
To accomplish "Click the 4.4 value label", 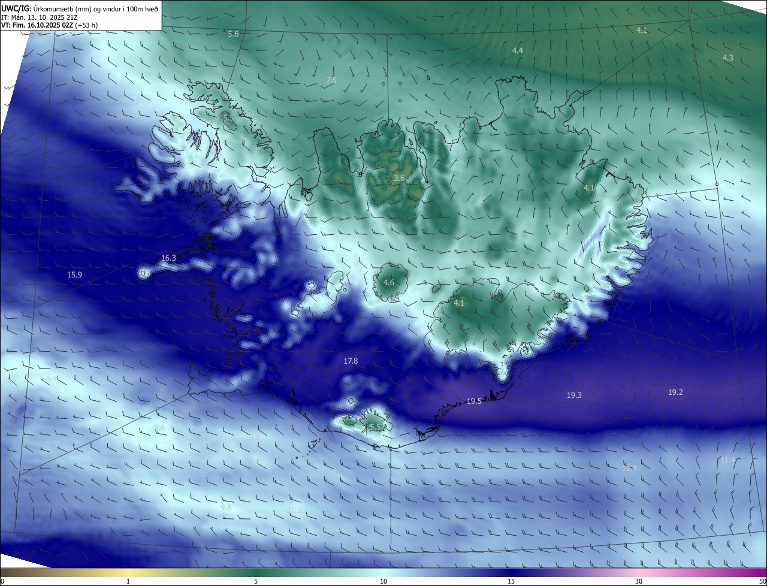I will tap(517, 51).
